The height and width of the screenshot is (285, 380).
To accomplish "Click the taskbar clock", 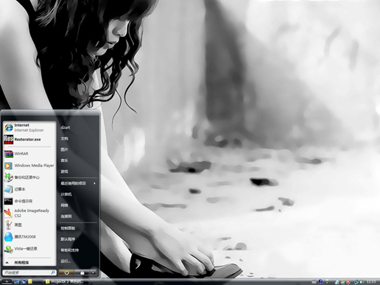I will point(371,281).
